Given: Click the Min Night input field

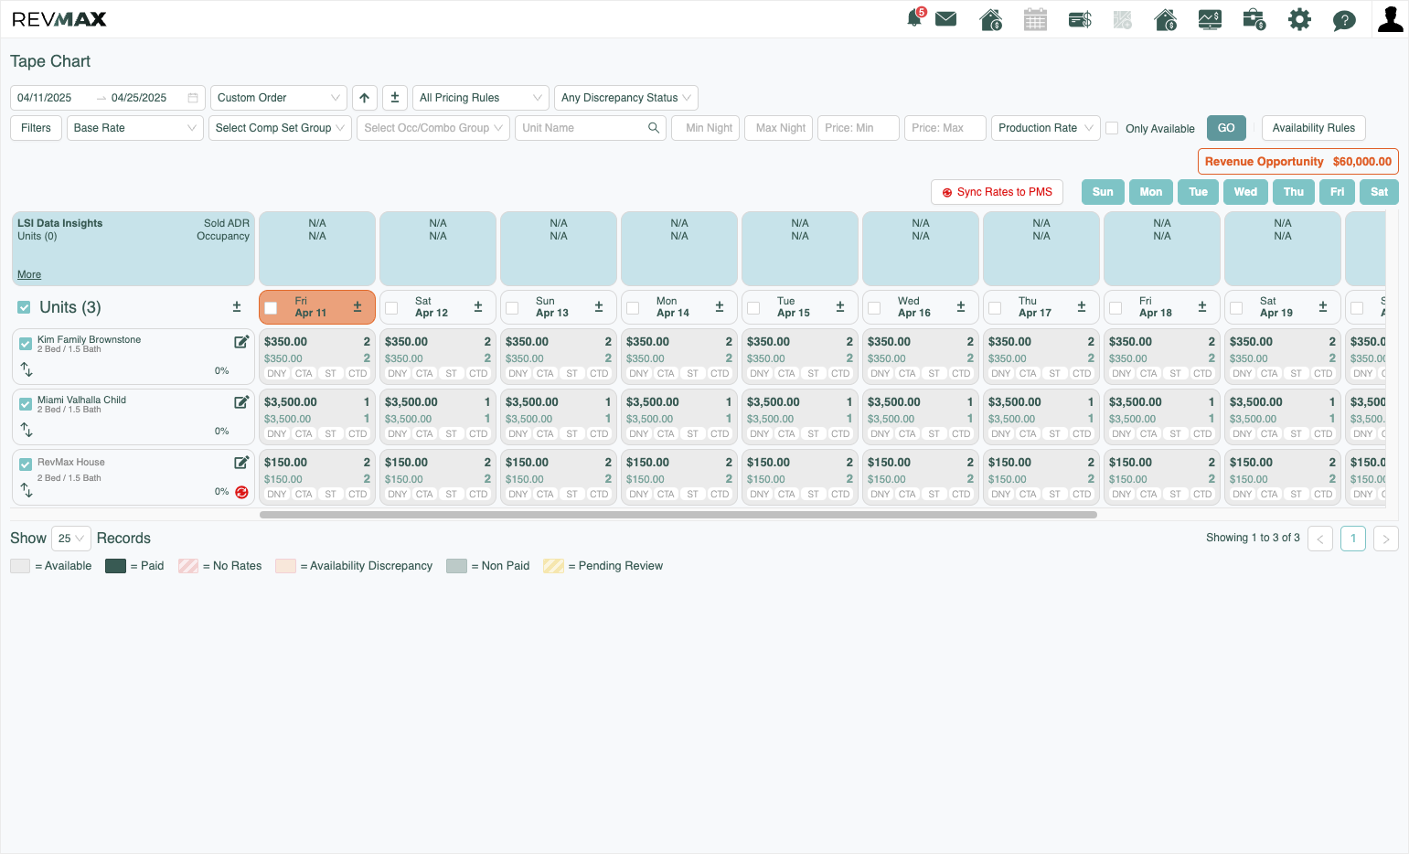Looking at the screenshot, I should point(705,128).
